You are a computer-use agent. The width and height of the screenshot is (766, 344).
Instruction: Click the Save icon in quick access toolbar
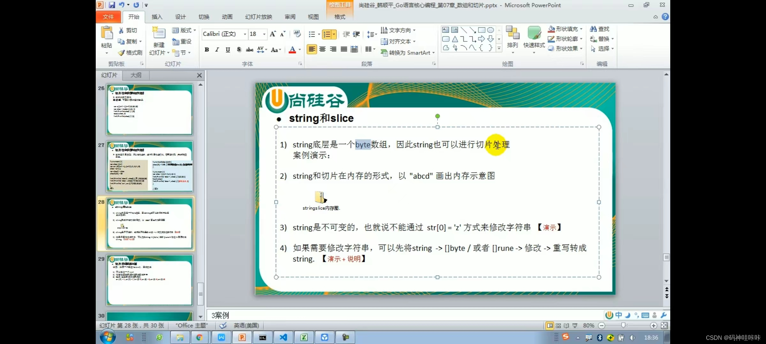pyautogui.click(x=112, y=5)
